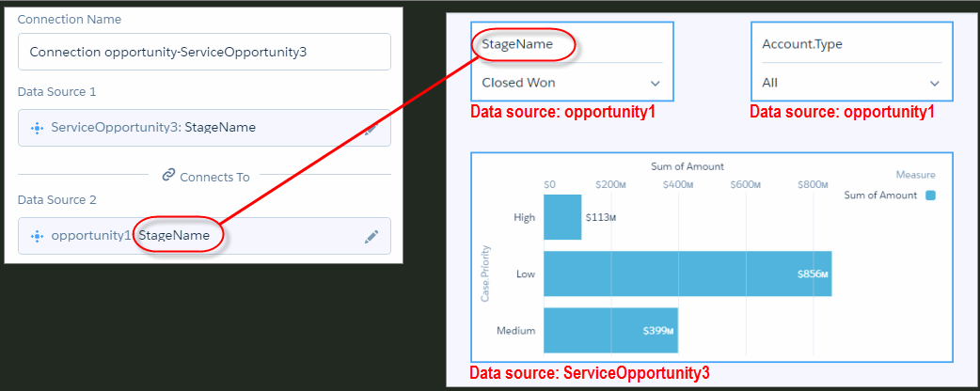The height and width of the screenshot is (391, 980).
Task: Select the Closed Won filter value
Action: click(x=519, y=83)
